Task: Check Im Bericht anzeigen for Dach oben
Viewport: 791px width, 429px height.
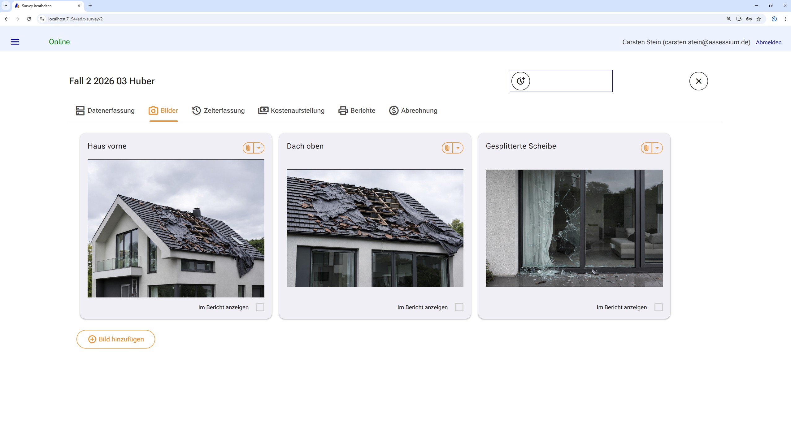Action: pos(459,307)
